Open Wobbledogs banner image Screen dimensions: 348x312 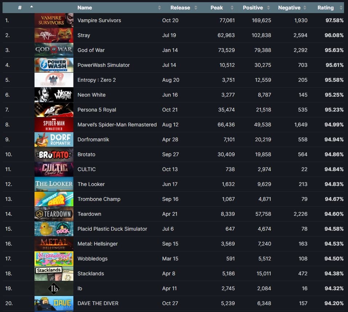pos(54,258)
